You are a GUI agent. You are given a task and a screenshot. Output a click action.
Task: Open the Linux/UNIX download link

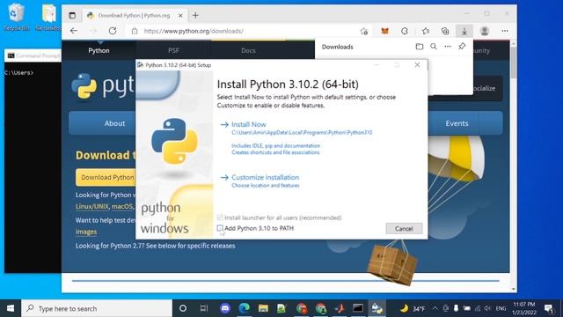point(91,207)
